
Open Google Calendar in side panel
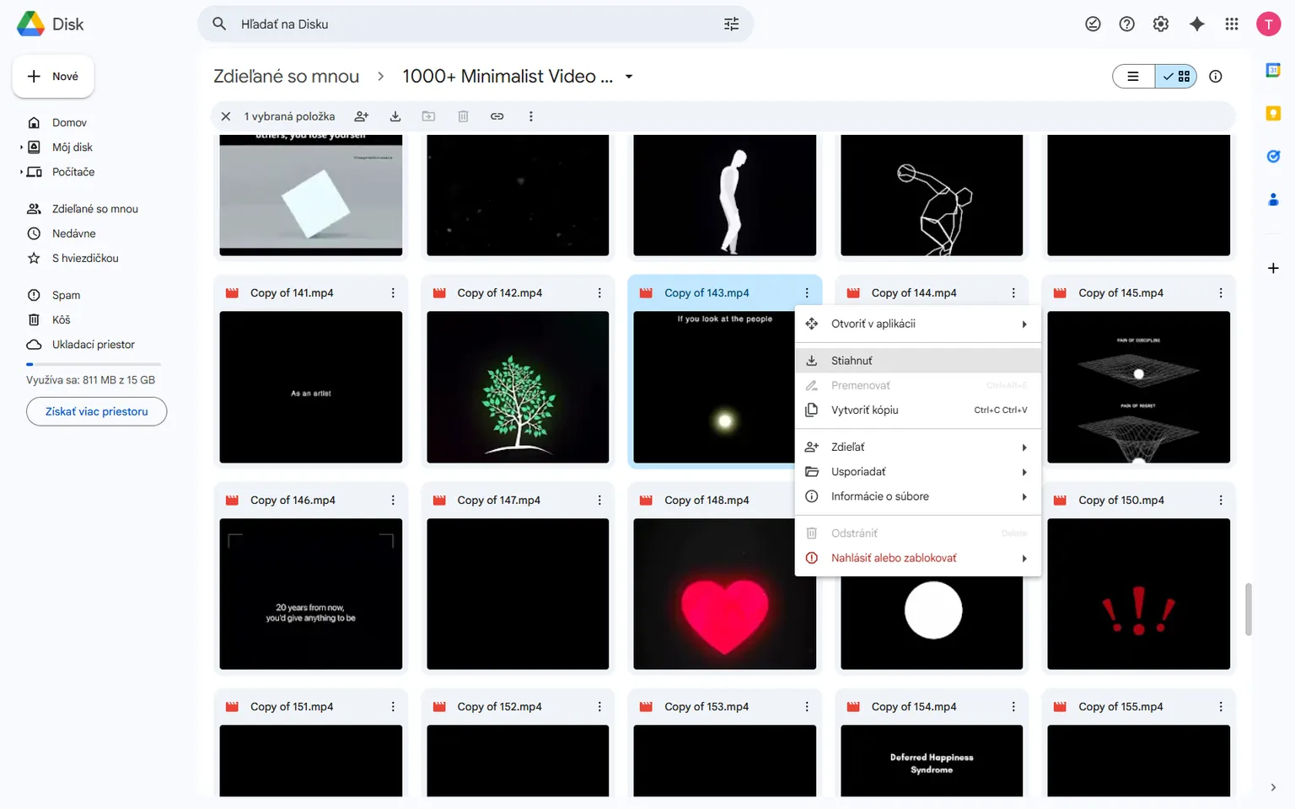[1273, 71]
